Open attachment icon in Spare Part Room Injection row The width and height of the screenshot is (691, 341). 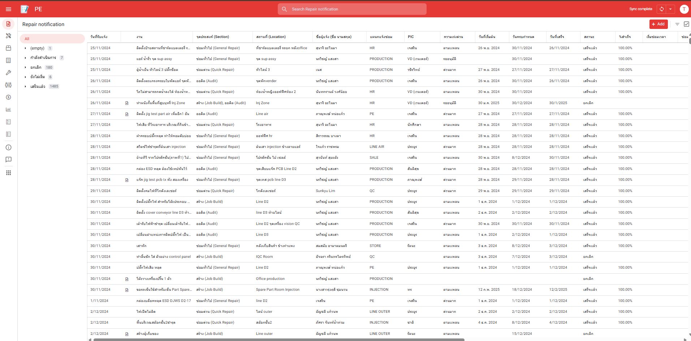pos(127,290)
